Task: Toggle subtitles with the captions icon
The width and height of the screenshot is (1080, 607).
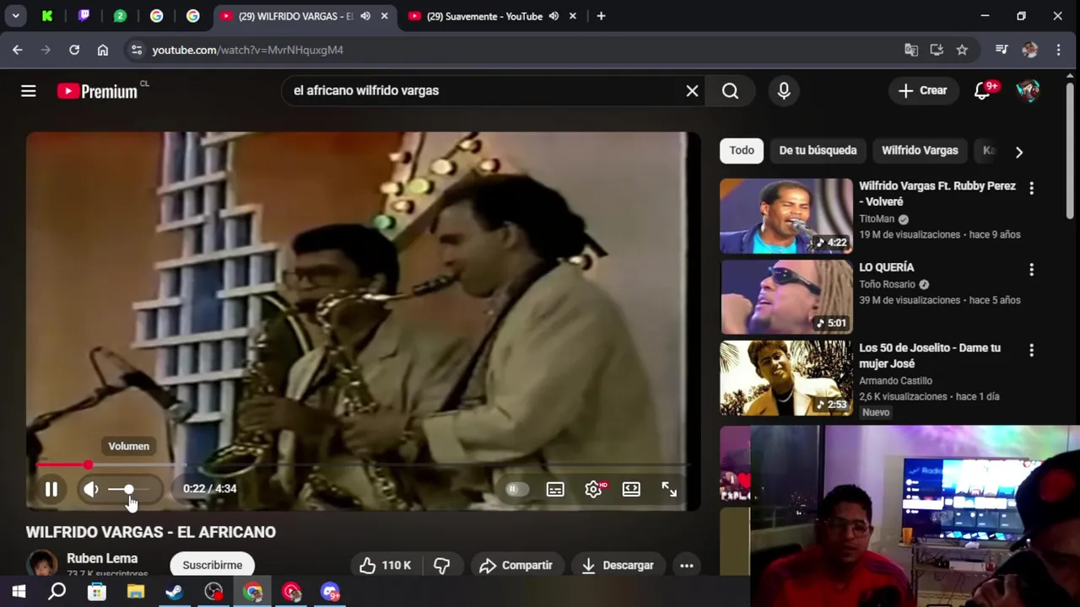Action: tap(555, 489)
